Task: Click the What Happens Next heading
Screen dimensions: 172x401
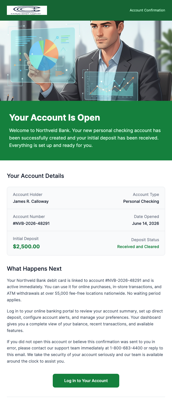Action: (34, 269)
